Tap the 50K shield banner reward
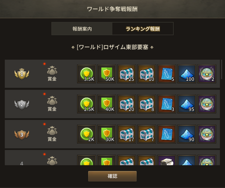Image resolution: width=225 pixels, height=188 pixels. tap(107, 74)
